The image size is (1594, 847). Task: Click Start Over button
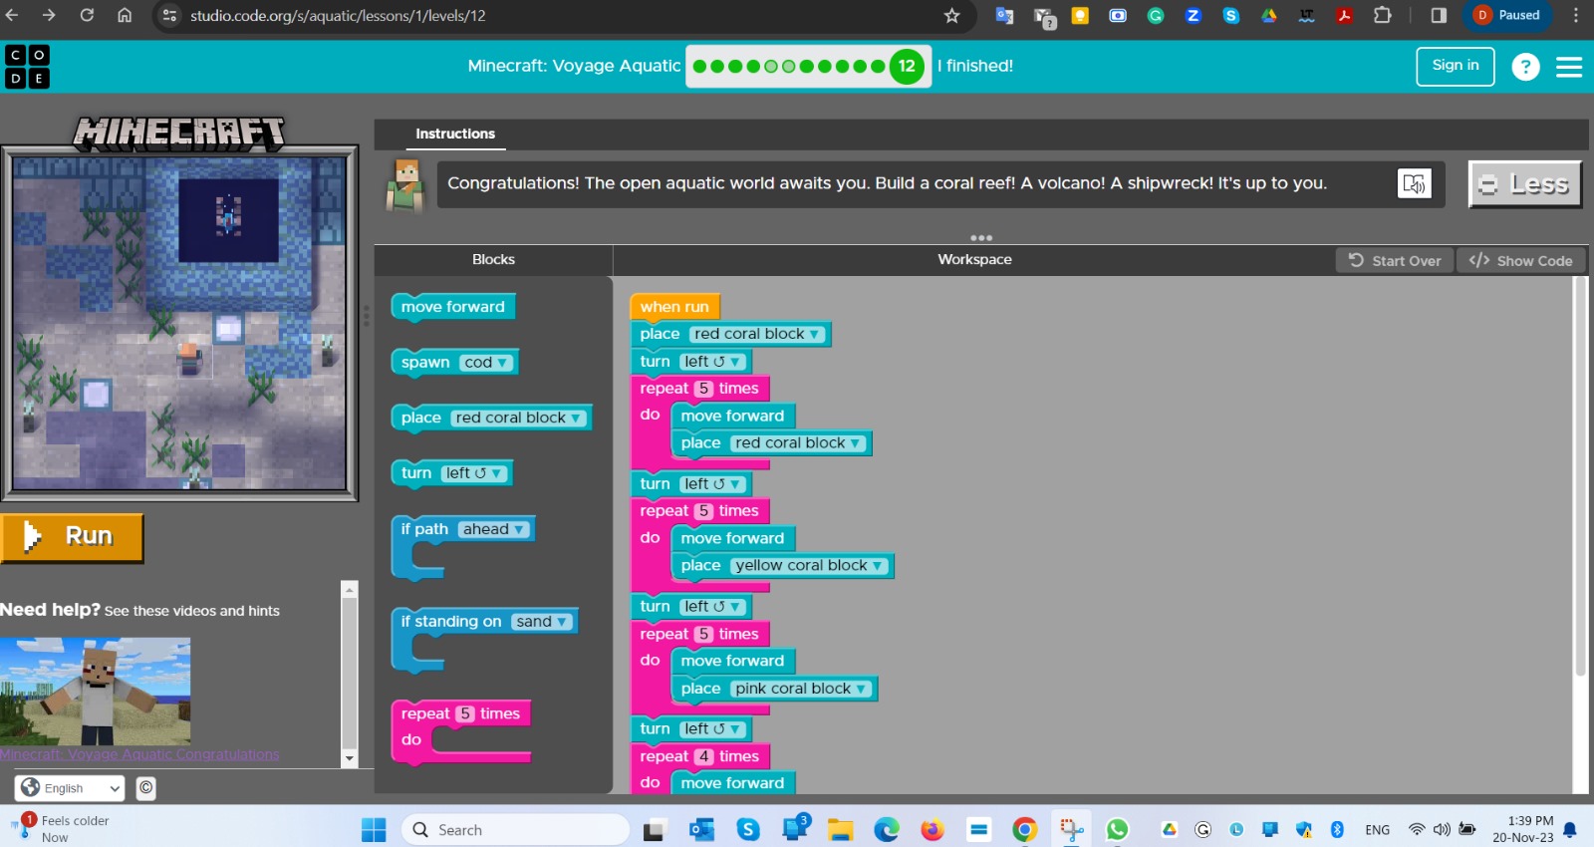click(1395, 260)
